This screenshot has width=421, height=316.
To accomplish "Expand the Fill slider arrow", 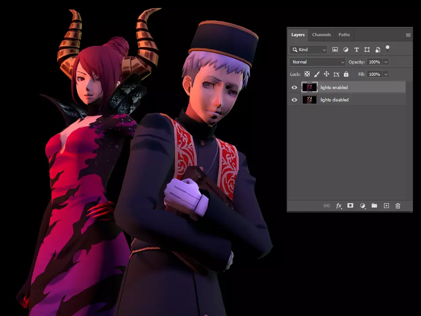I will click(386, 74).
